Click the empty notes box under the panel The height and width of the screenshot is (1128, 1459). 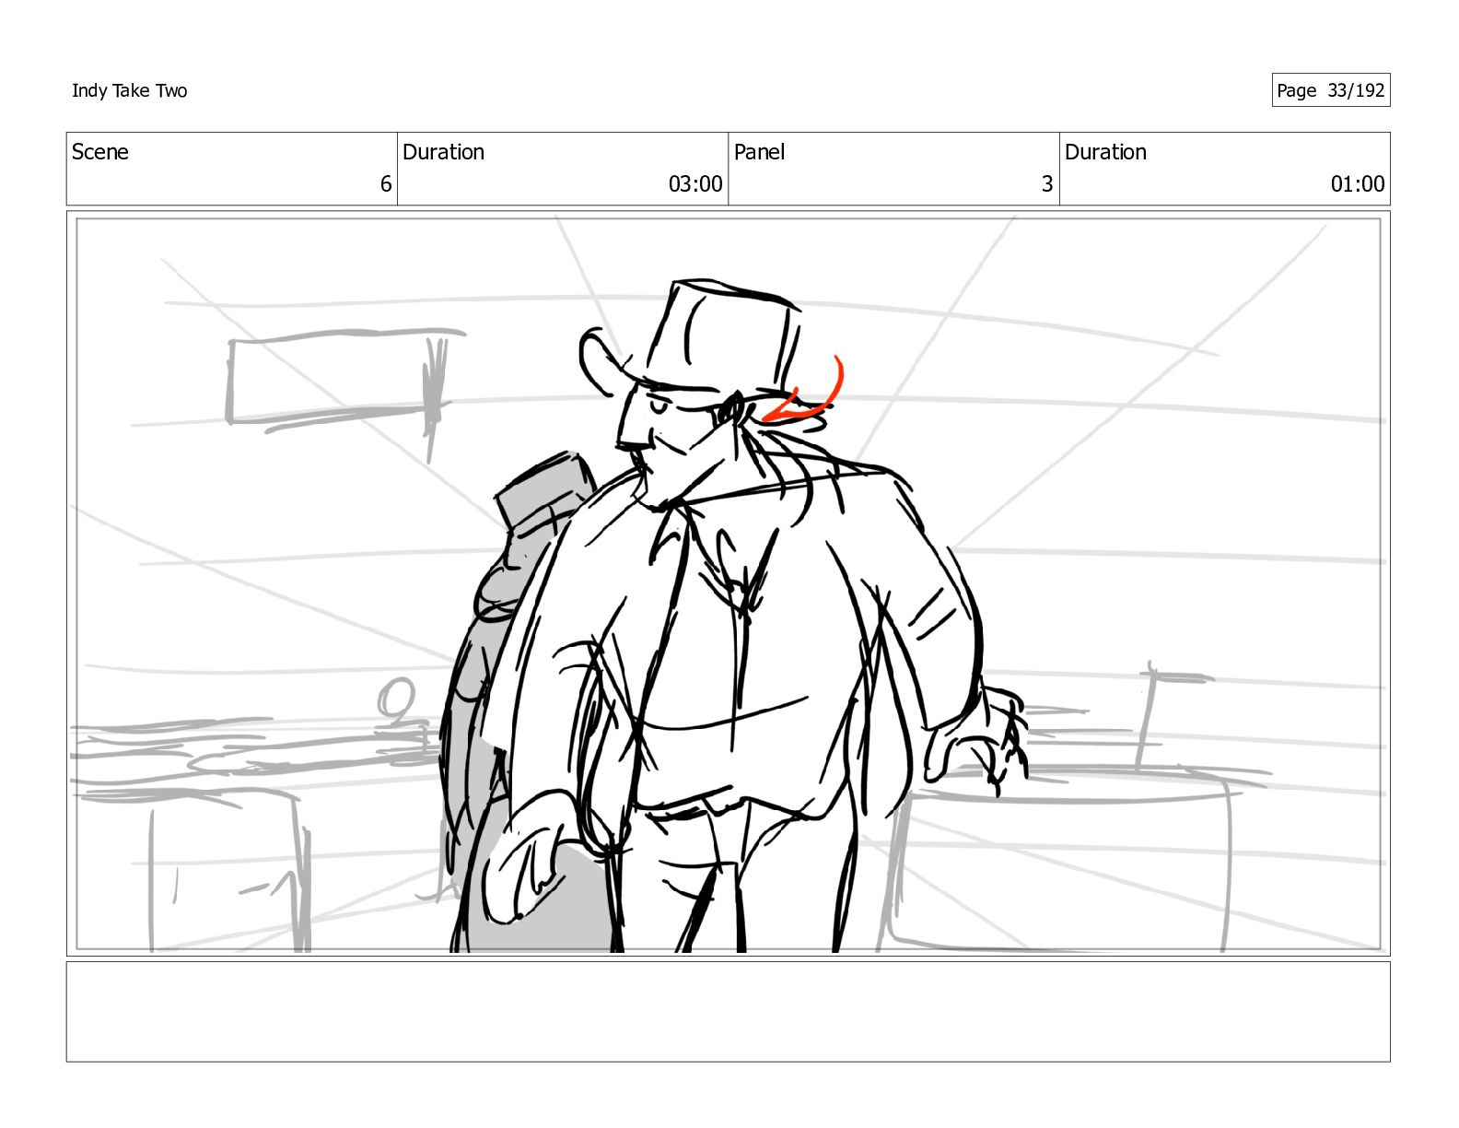728,1012
